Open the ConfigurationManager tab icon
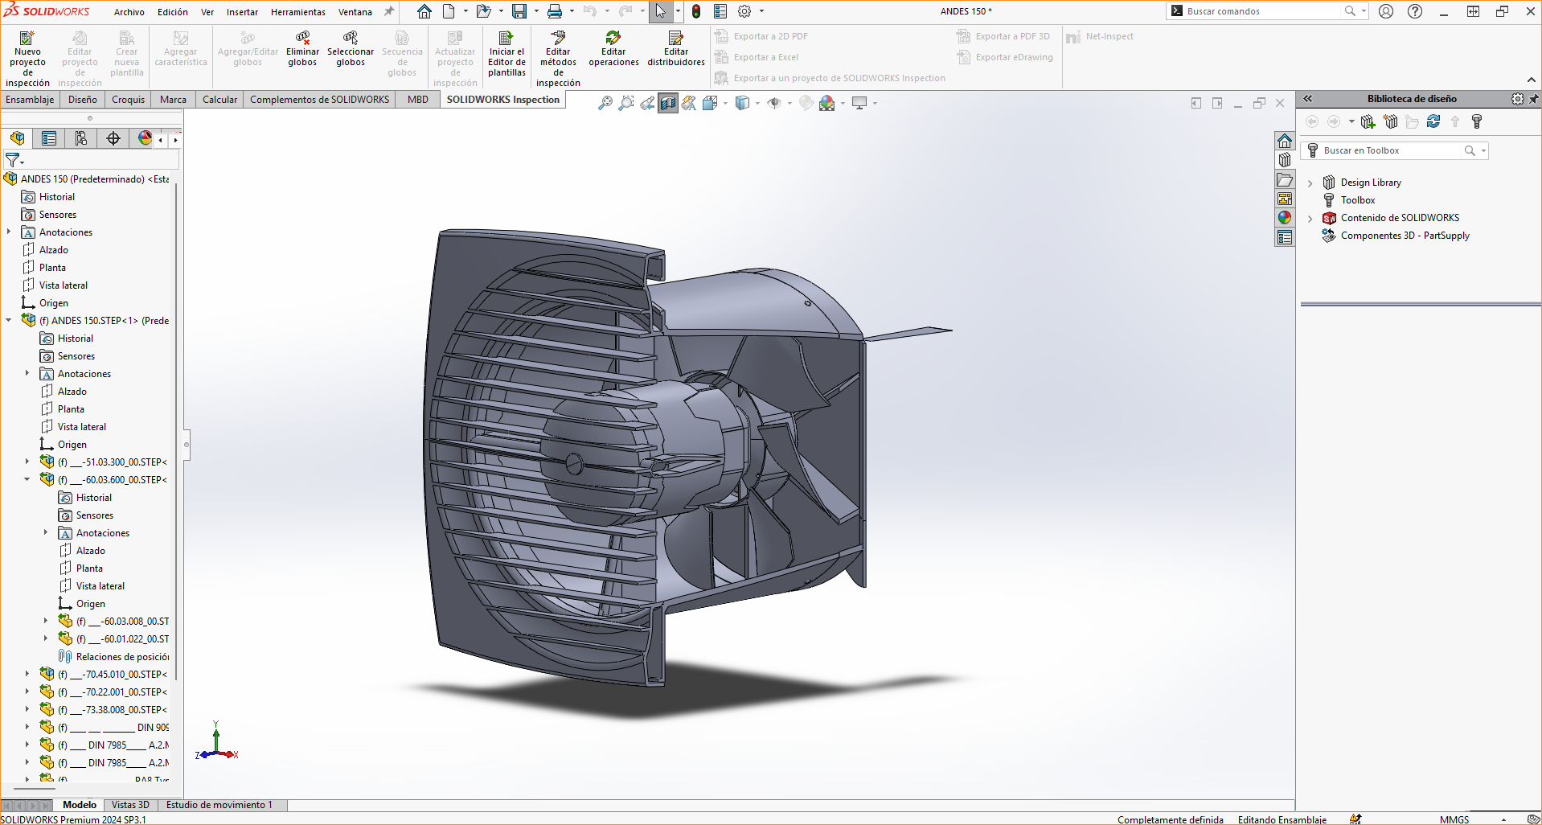The width and height of the screenshot is (1542, 825). 81,138
